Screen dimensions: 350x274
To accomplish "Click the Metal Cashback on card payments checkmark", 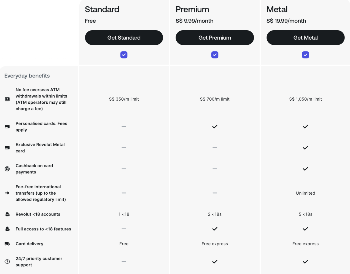I will [x=305, y=169].
